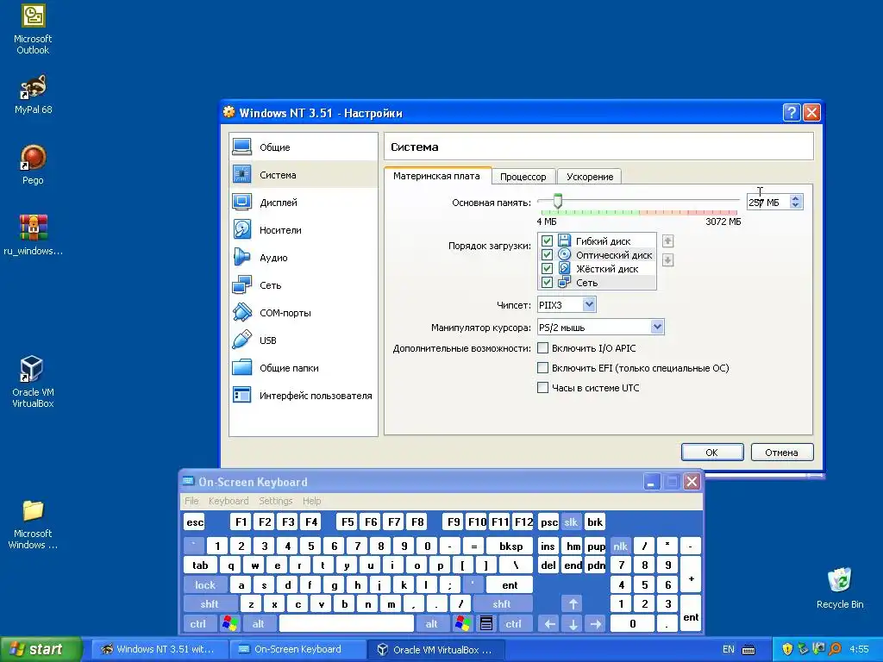This screenshot has height=662, width=883.
Task: Open the Общие settings category
Action: click(303, 147)
